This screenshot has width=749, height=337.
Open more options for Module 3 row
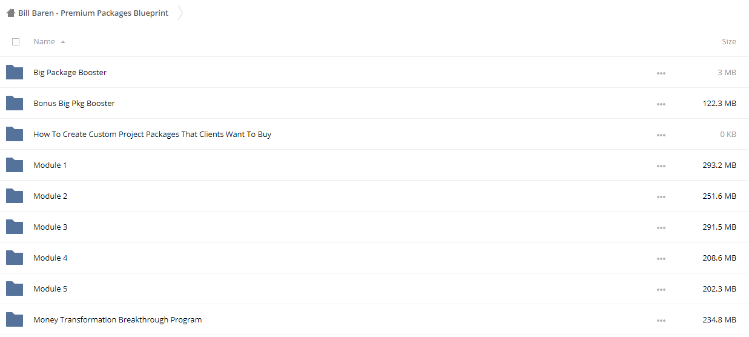point(661,228)
